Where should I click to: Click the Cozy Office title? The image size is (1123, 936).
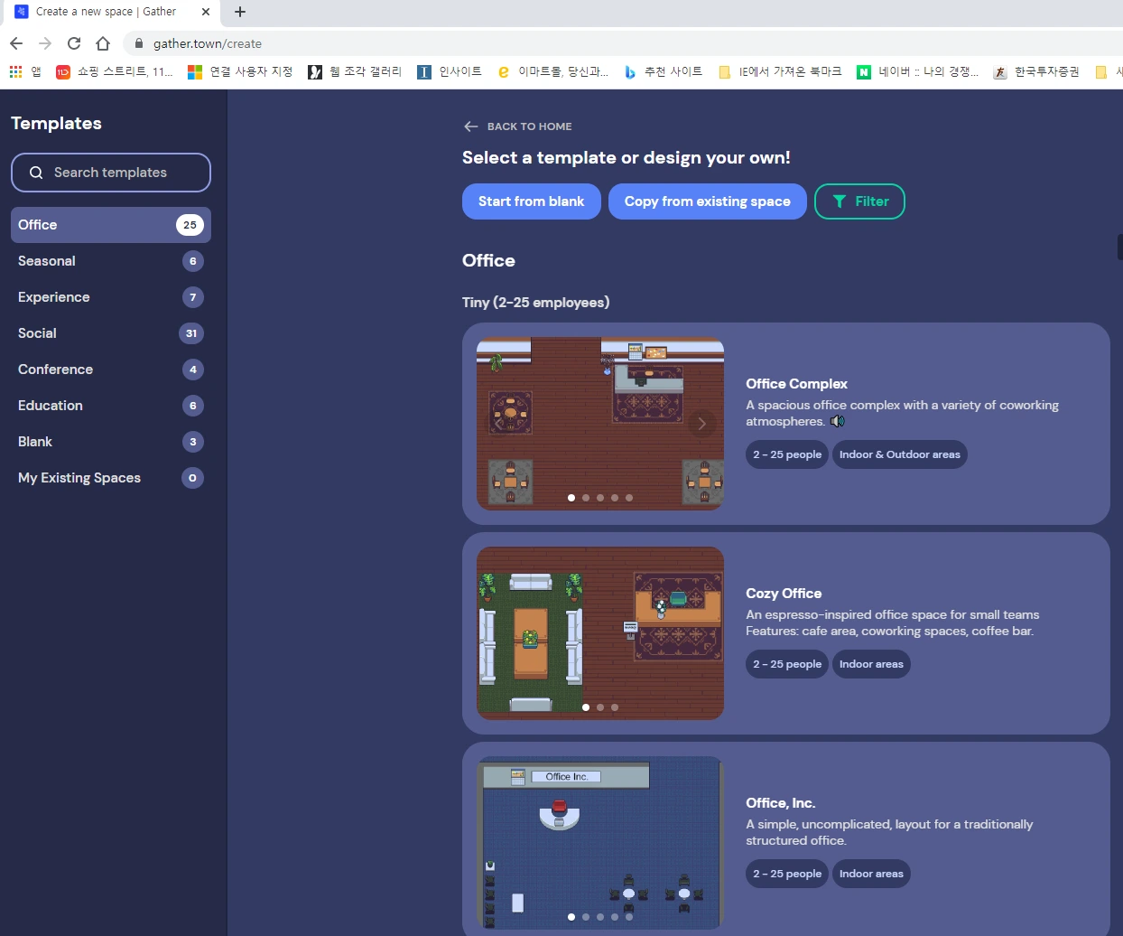point(784,594)
